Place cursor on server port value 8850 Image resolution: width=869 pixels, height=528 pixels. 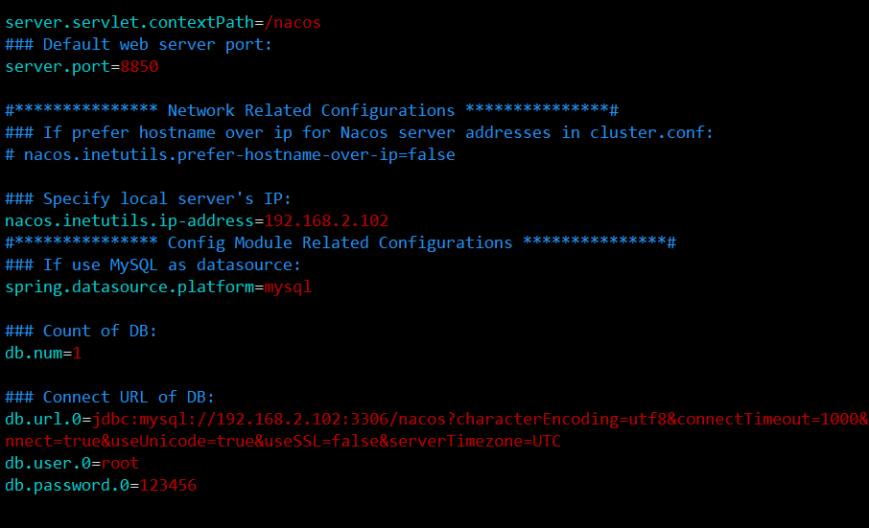pyautogui.click(x=139, y=67)
